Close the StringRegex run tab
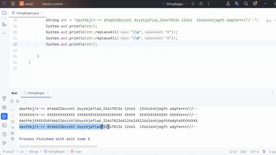Screen dimensions: 276x155 48,93
